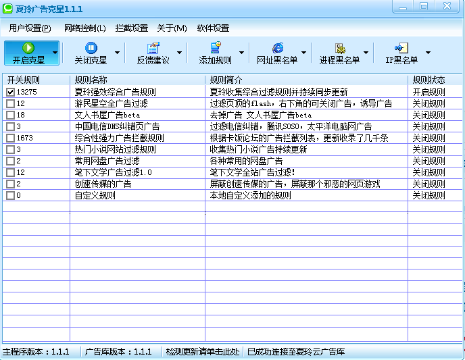The image size is (465, 360).
Task: Open the dropdown arrow next to 关闭克星
Action: tap(117, 53)
